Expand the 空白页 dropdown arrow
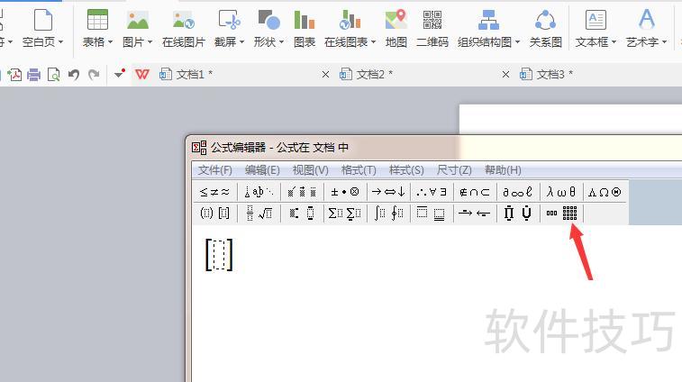Screen dimensions: 682x382 point(61,42)
